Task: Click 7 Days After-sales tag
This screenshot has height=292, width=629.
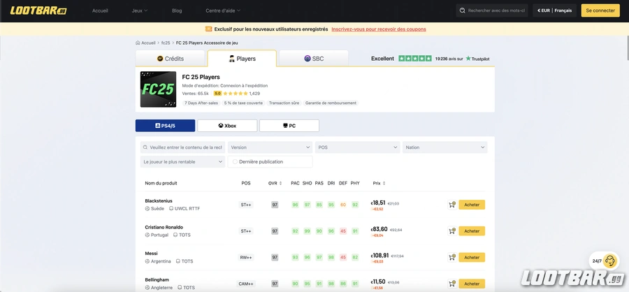Action: pos(201,103)
